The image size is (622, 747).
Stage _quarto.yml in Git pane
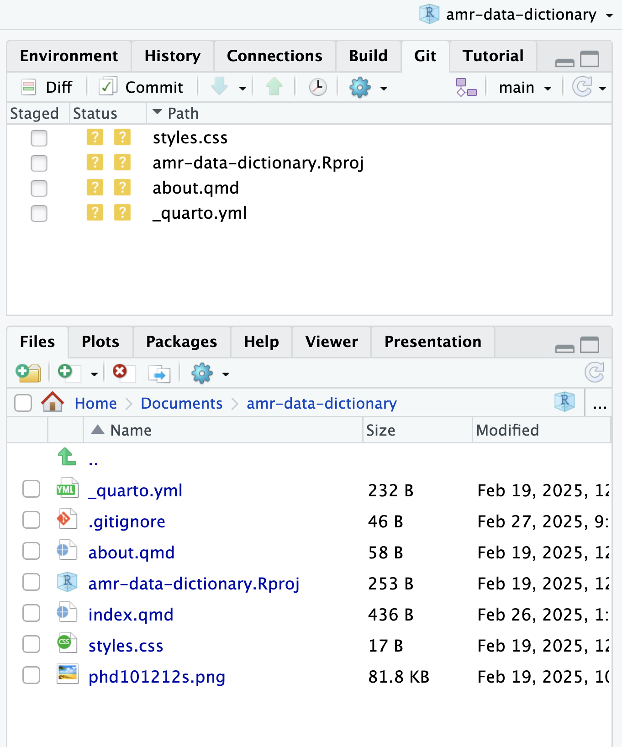tap(39, 213)
